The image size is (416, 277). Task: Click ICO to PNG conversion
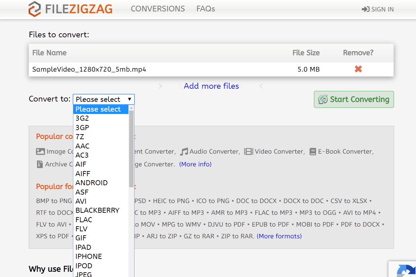tap(213, 201)
